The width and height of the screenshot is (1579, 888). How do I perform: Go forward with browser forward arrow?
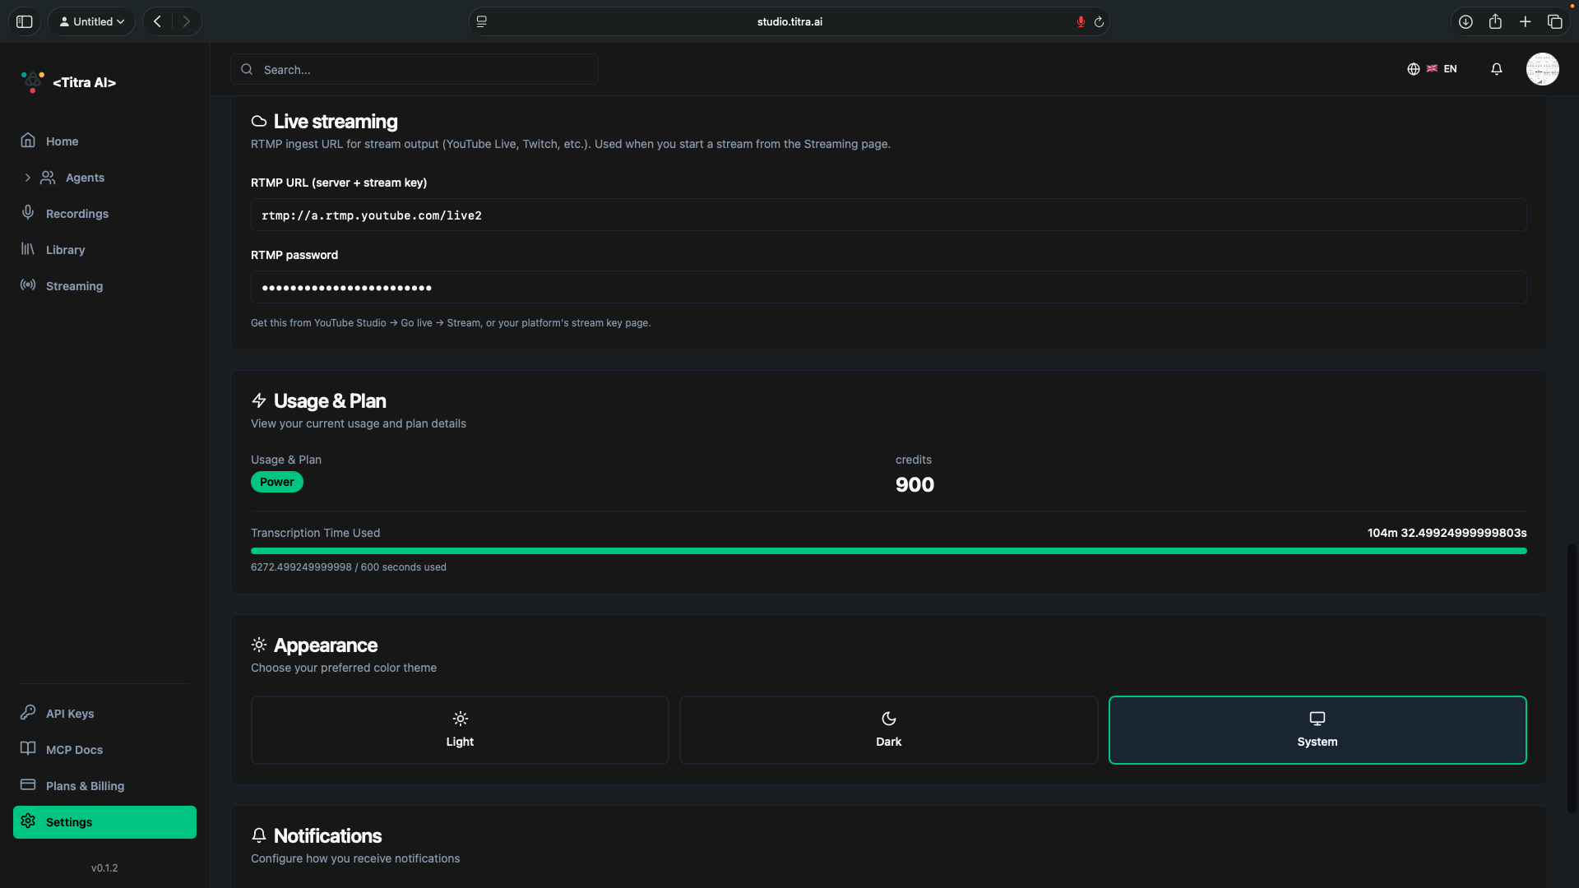[x=187, y=21]
